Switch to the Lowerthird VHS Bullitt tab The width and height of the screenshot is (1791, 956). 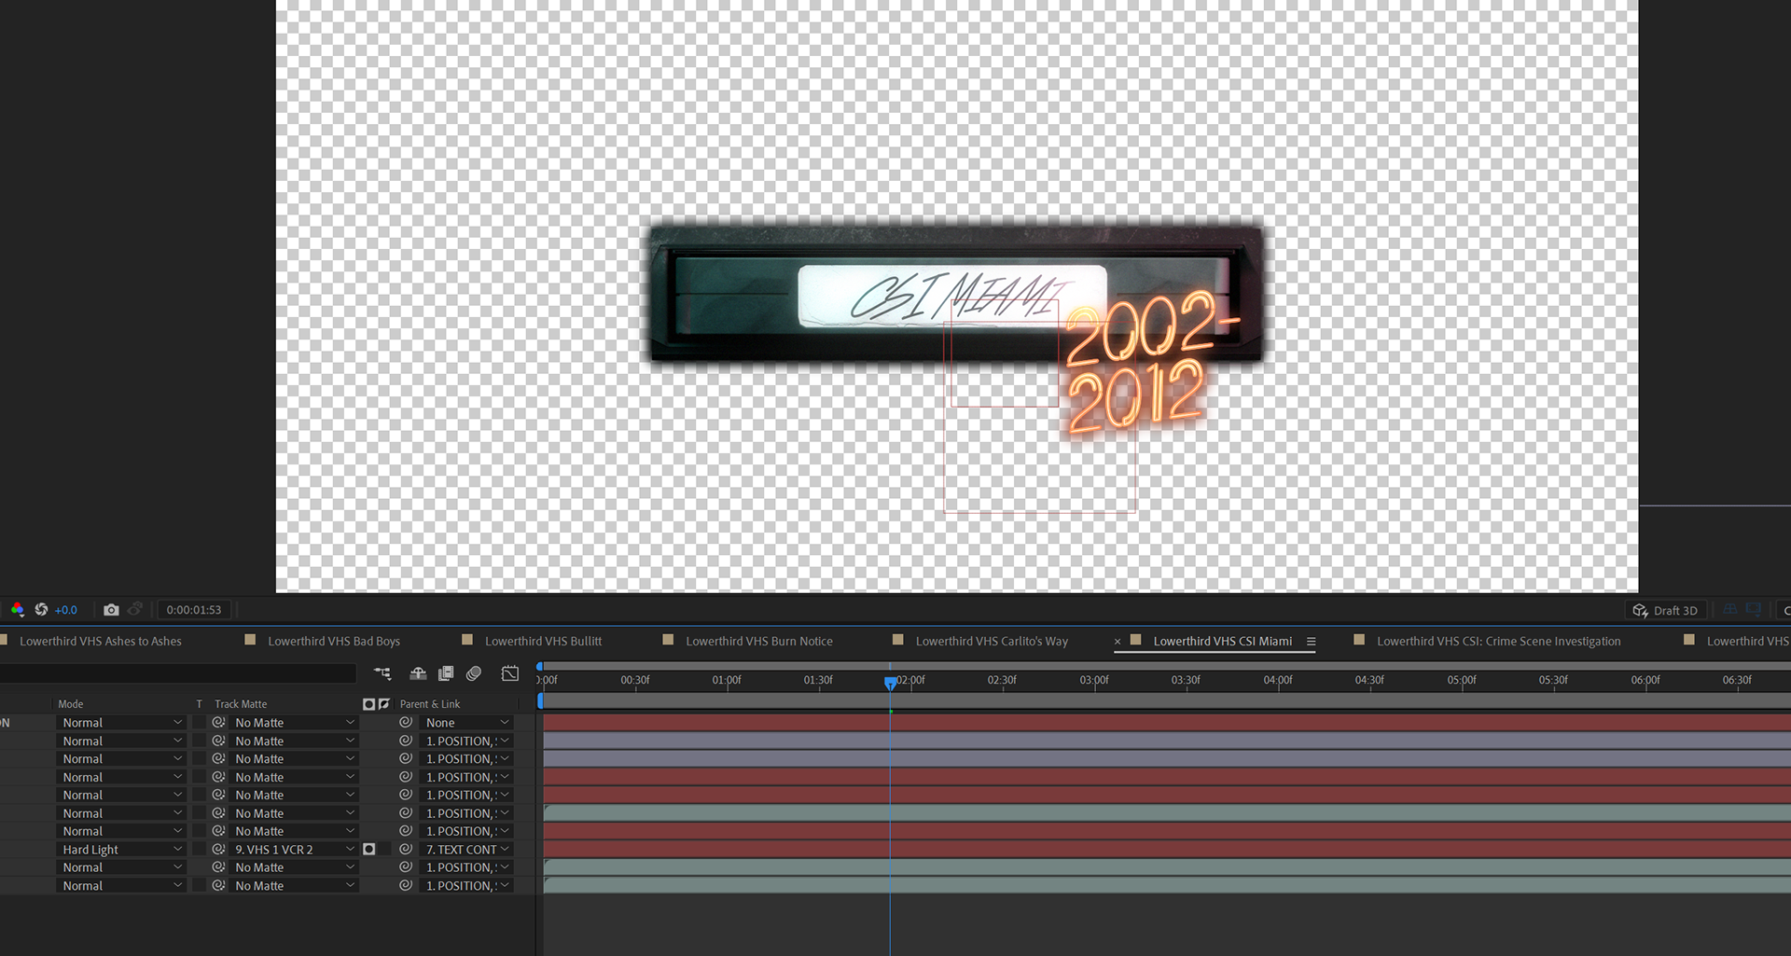click(x=543, y=642)
